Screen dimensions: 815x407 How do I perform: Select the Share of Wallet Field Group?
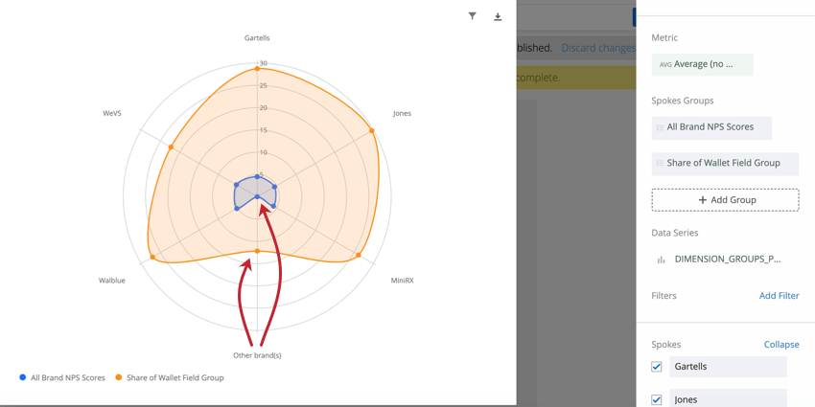point(725,164)
